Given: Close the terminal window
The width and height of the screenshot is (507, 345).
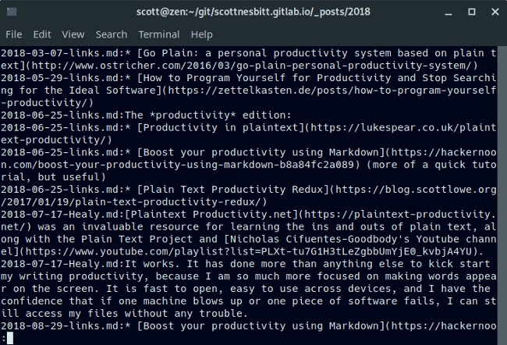Looking at the screenshot, I should click(x=493, y=11).
